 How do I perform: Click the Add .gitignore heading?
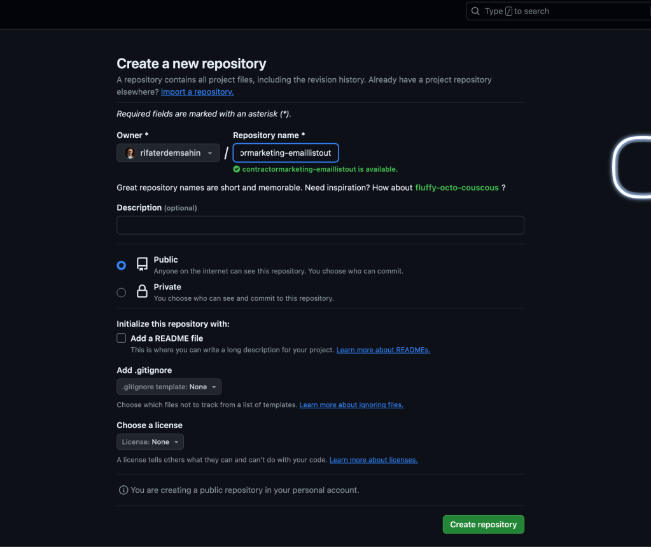144,370
